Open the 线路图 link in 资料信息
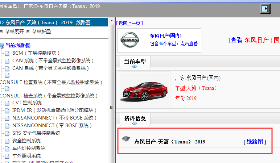 (255, 142)
